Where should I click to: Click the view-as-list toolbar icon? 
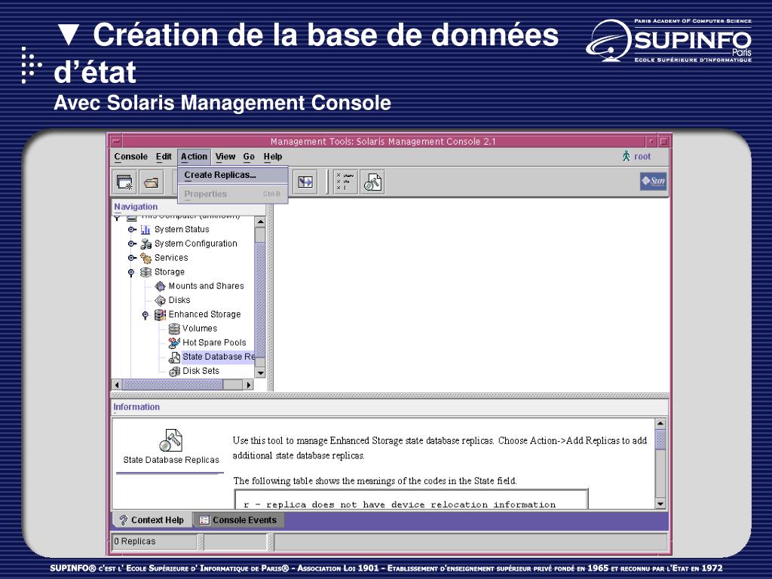345,182
